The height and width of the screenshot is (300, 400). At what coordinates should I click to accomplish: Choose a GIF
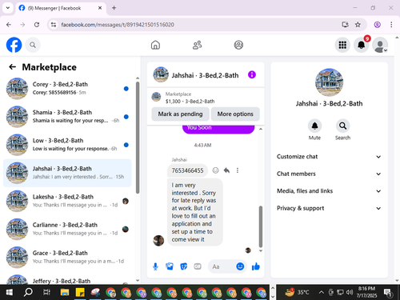tap(198, 266)
